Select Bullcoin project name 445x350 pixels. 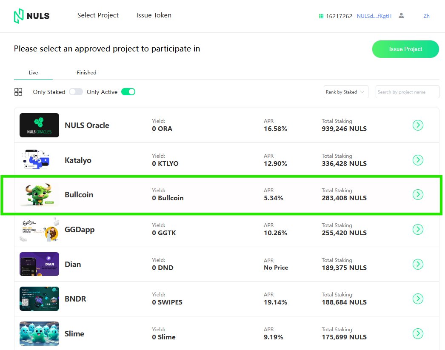(x=79, y=195)
